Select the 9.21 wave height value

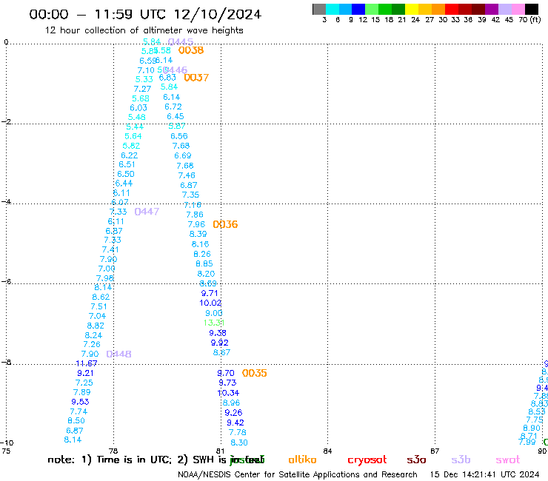[86, 373]
